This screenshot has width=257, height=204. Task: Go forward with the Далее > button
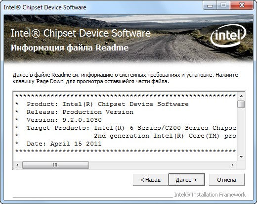187,180
